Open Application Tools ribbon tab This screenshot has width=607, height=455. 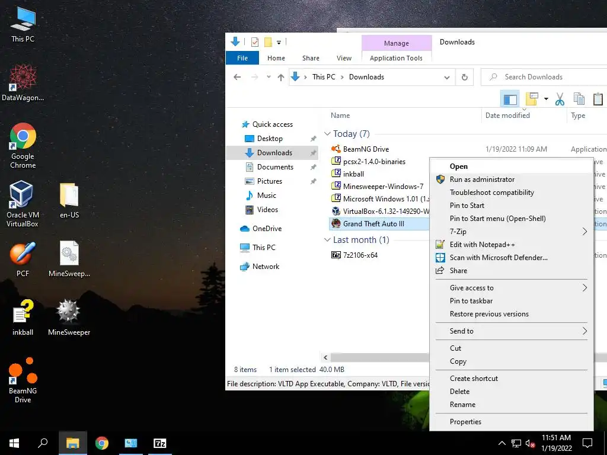tap(396, 58)
